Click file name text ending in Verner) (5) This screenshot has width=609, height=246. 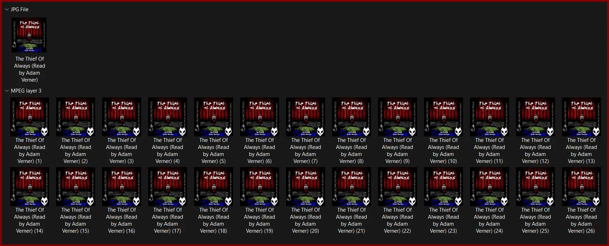213,151
